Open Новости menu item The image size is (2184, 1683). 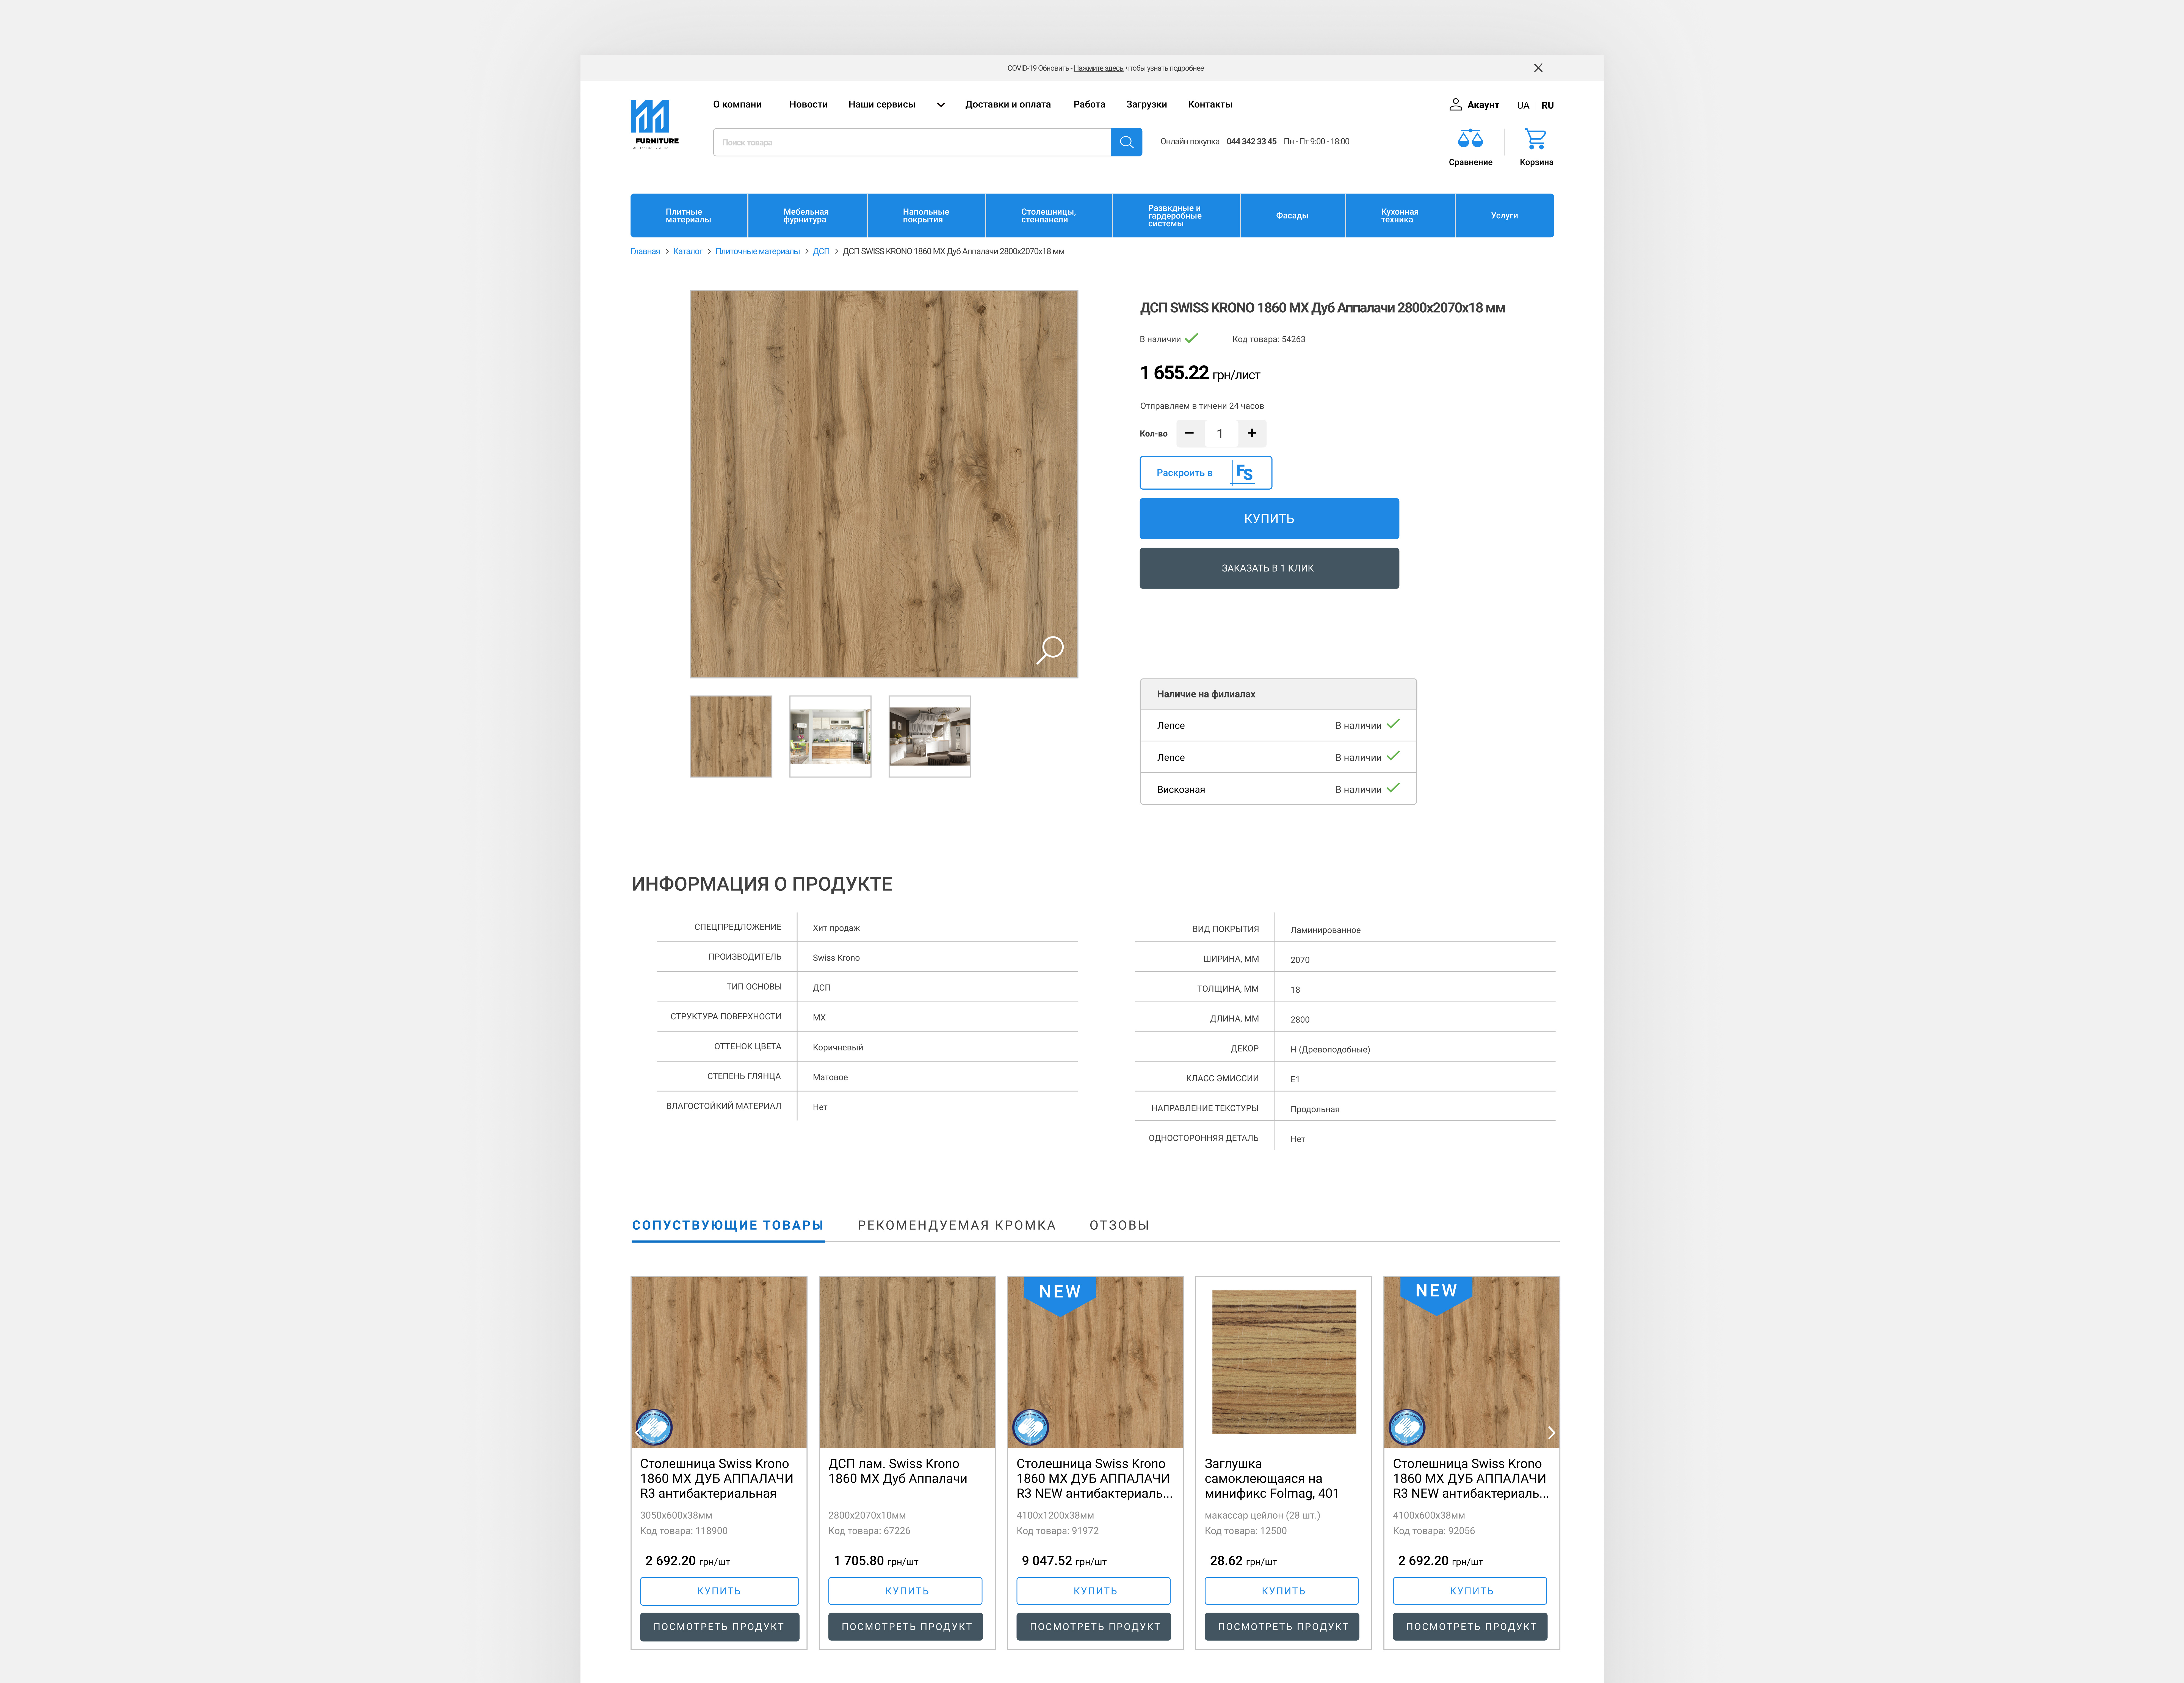pos(808,104)
